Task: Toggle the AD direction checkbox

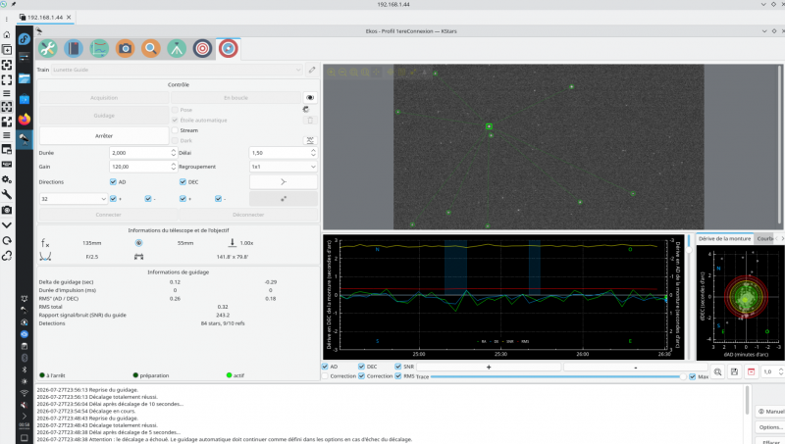Action: [113, 182]
